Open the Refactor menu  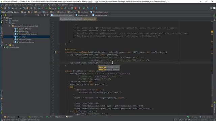click(38, 5)
